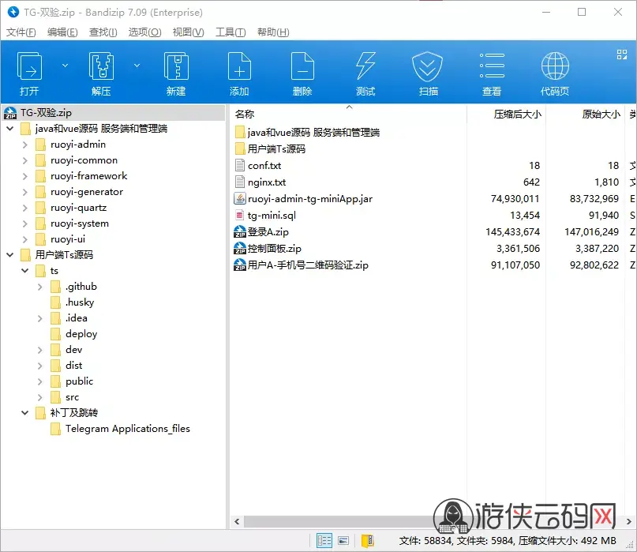Viewport: 637px width, 552px height.
Task: Toggle image preview view in status bar
Action: tap(343, 541)
